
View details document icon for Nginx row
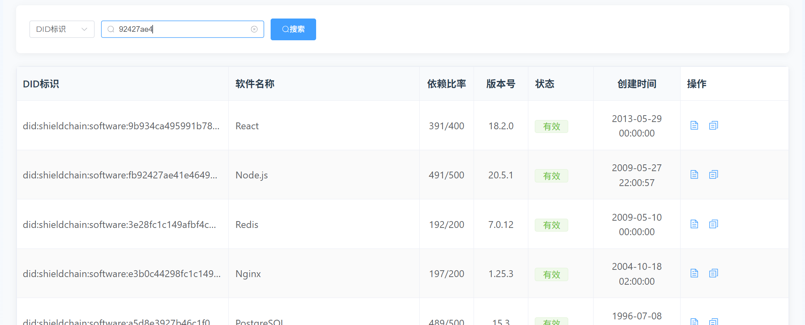click(694, 273)
